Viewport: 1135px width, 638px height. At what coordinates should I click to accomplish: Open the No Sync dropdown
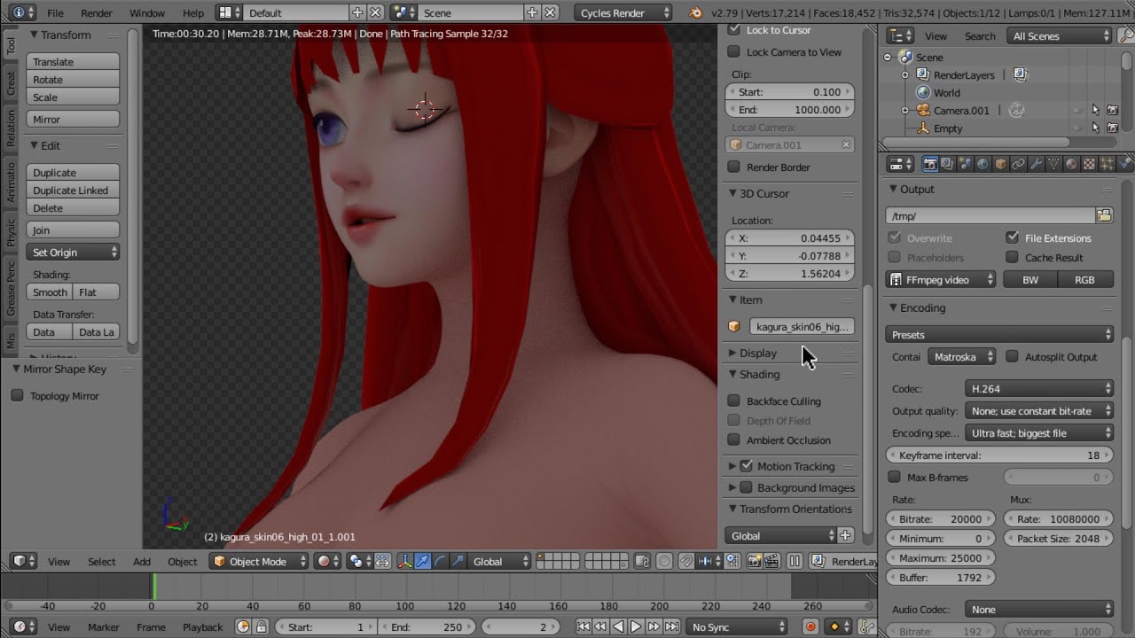click(737, 626)
